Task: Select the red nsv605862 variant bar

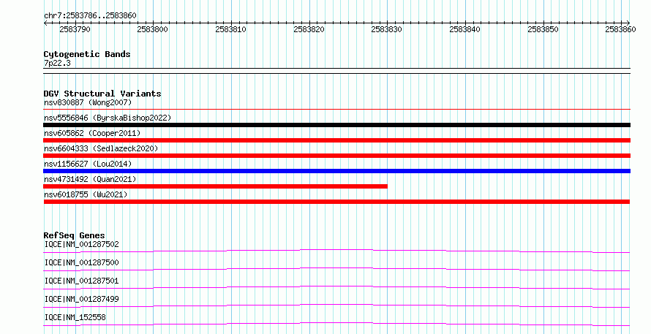Action: tap(336, 140)
